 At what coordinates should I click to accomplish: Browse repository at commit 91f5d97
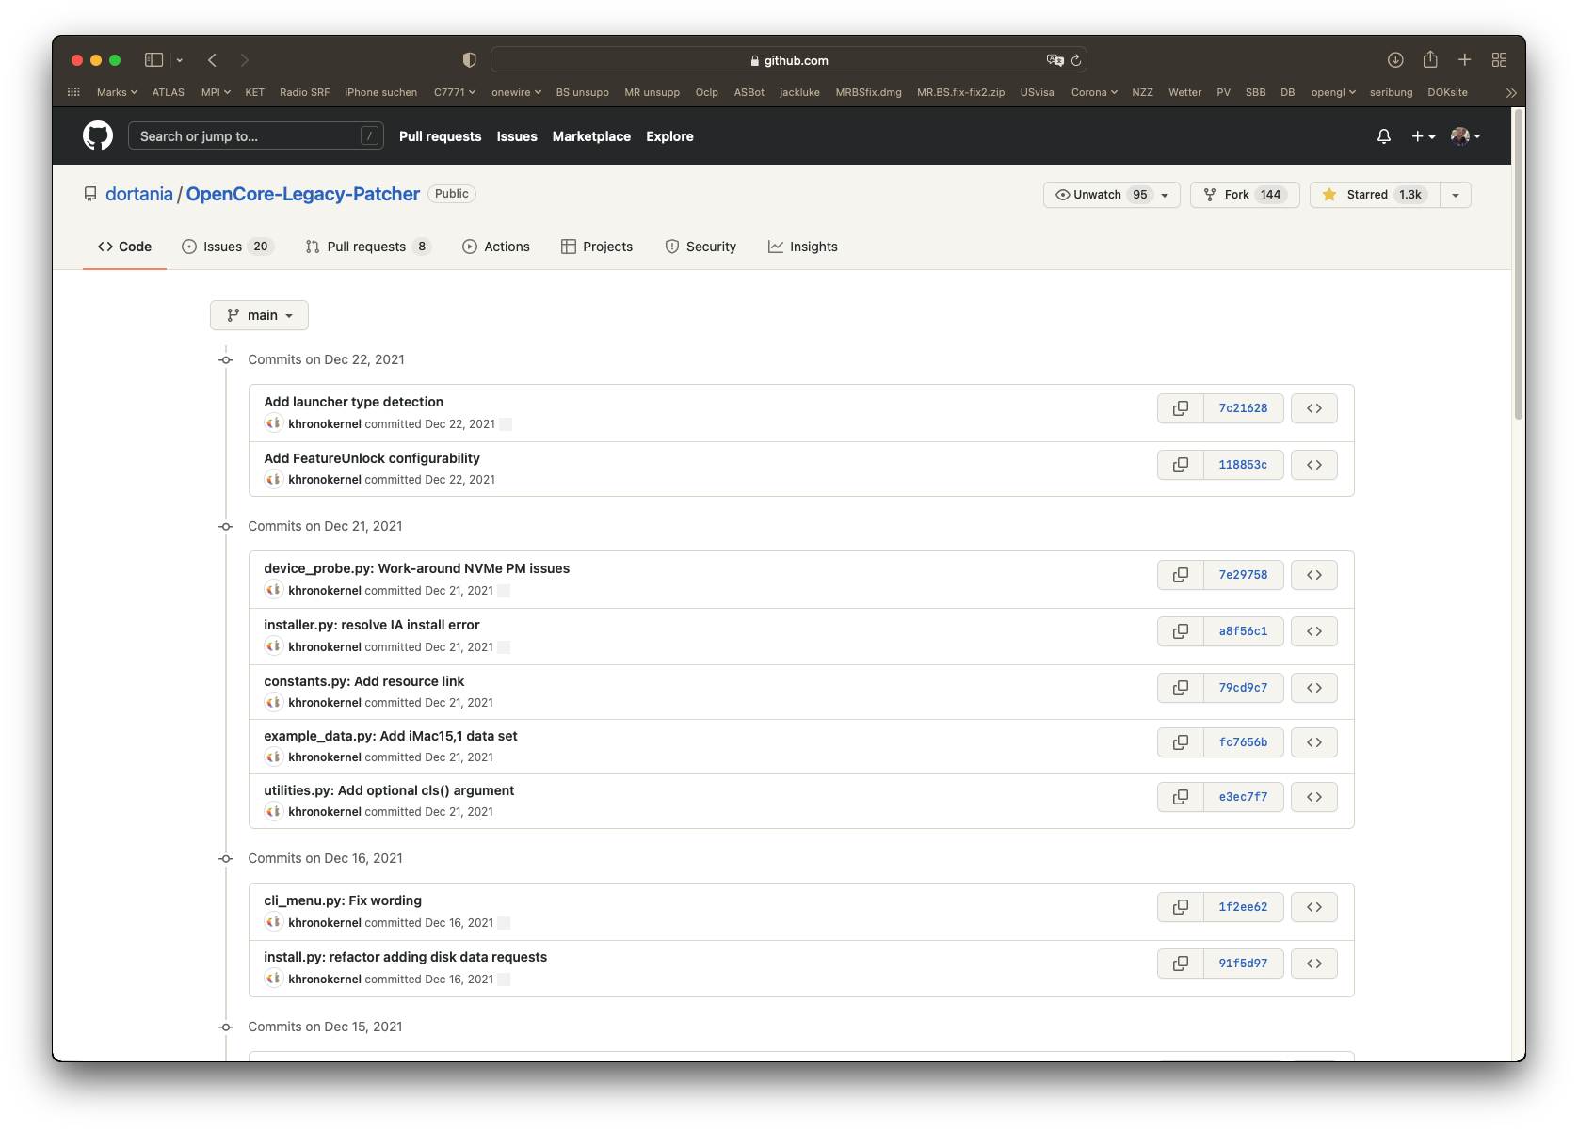coord(1314,964)
